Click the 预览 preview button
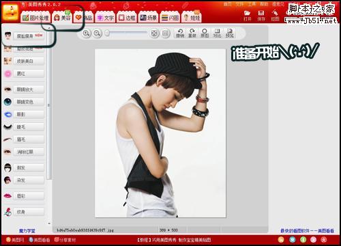 click(x=230, y=33)
